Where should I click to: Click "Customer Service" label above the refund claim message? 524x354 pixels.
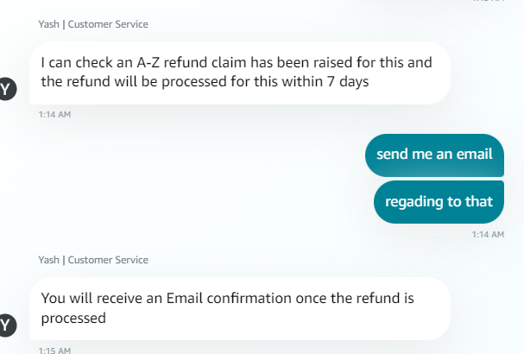(x=108, y=24)
